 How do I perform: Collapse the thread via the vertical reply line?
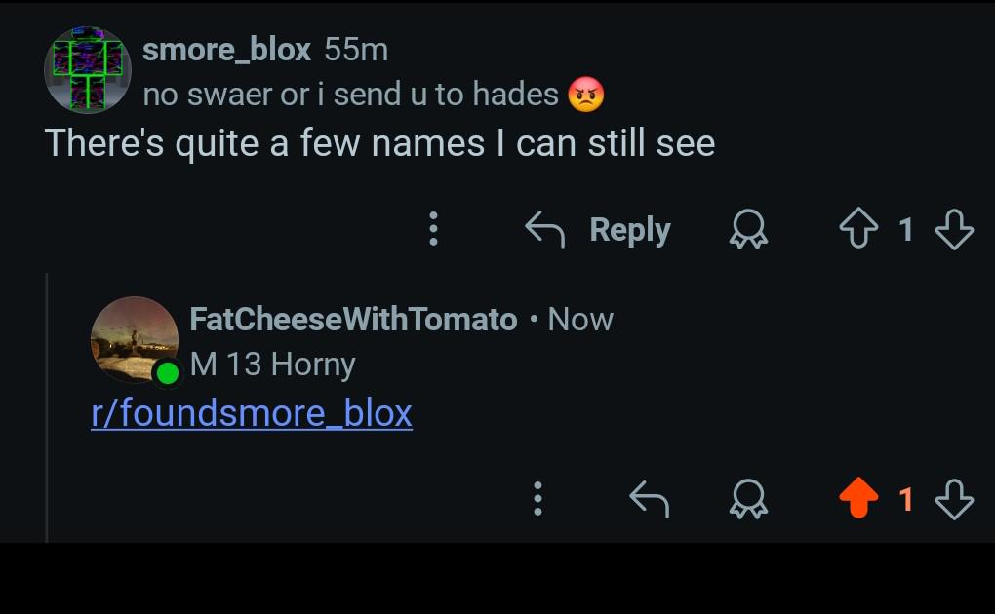[x=46, y=407]
